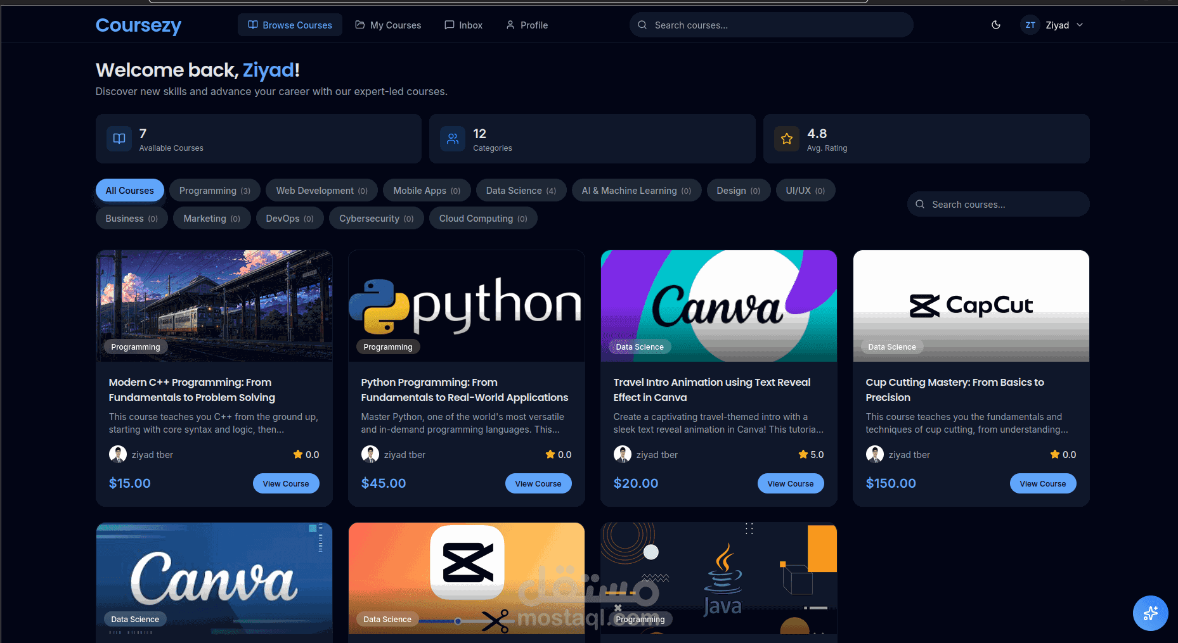Filter by Cybersecurity category

point(377,218)
